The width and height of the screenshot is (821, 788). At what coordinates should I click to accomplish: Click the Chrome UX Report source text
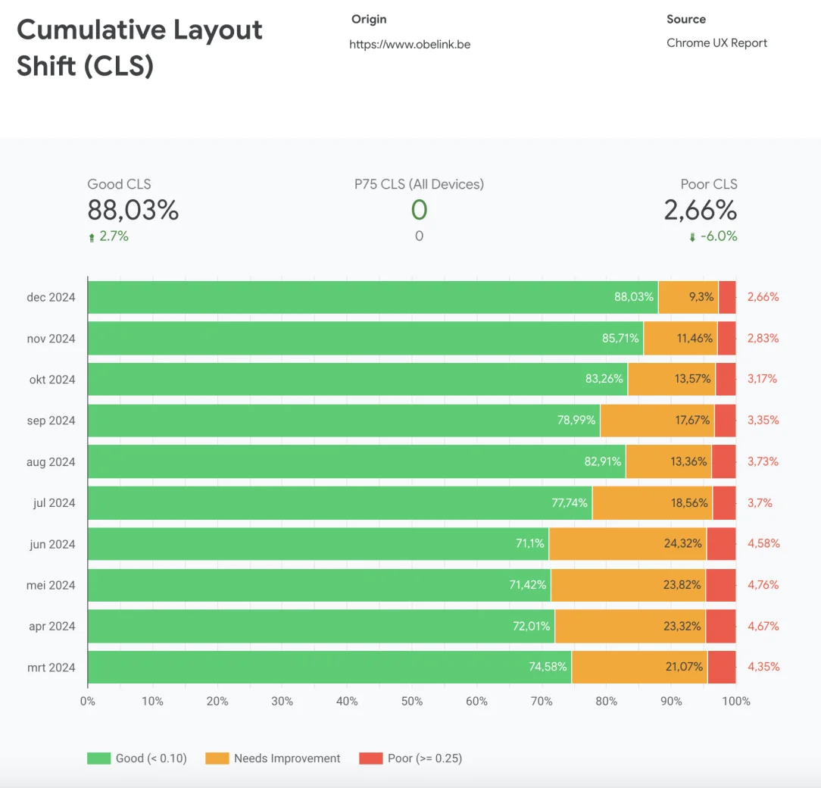point(716,43)
